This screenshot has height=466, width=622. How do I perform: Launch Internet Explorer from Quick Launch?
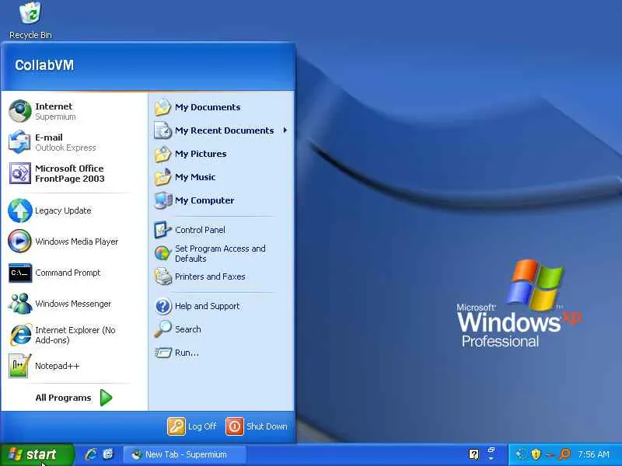point(91,454)
